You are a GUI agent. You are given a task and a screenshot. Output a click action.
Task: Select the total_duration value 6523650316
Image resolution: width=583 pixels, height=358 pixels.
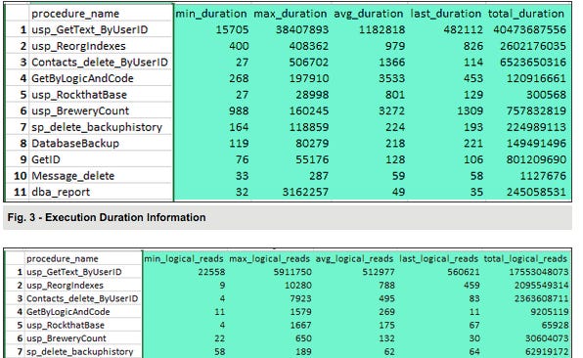point(533,62)
